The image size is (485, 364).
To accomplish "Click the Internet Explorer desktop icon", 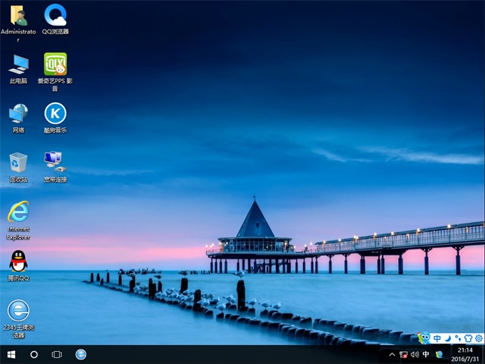I will point(18,212).
